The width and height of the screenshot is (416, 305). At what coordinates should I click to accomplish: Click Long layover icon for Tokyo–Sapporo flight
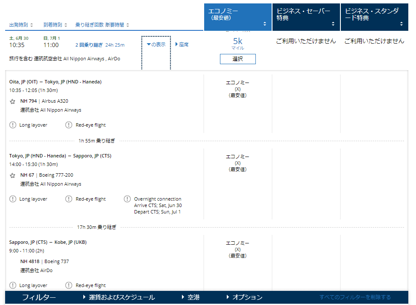click(x=13, y=199)
